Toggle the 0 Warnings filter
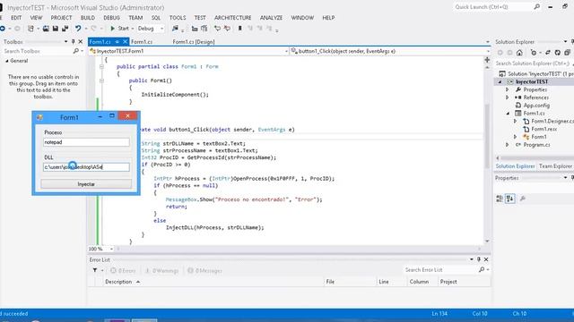Screen dimensions: 574x322 [x=161, y=271]
